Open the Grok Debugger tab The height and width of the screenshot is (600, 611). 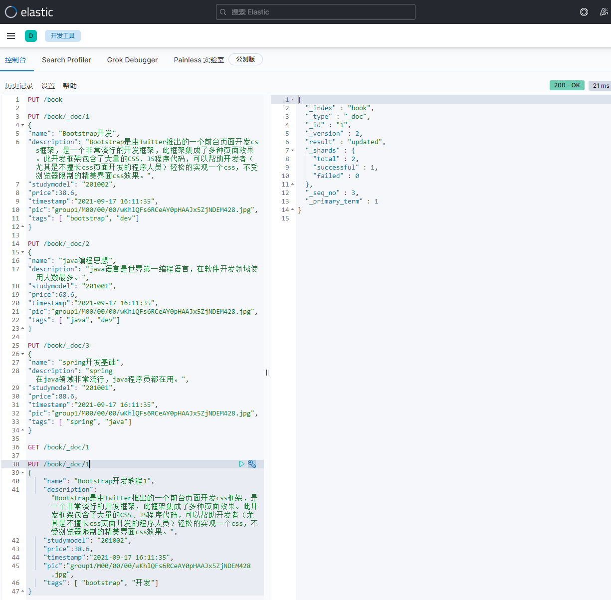[132, 60]
